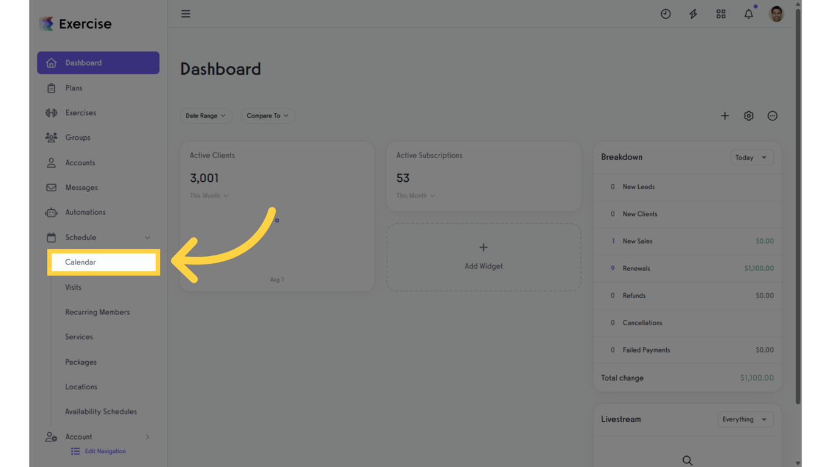Open the apps grid icon
Viewport: 831px width, 467px height.
click(x=721, y=13)
